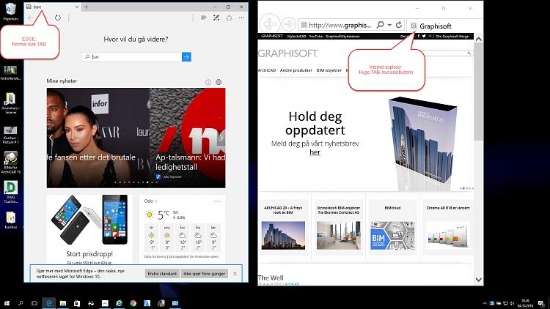The width and height of the screenshot is (550, 309).
Task: Open the Ap-talsmann news story
Action: pyautogui.click(x=188, y=138)
